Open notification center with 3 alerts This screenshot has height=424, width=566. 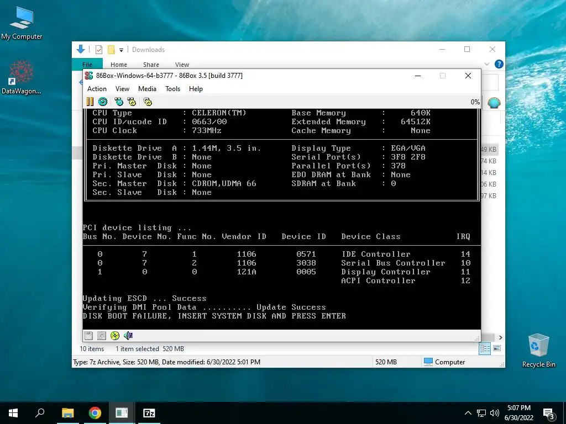click(549, 414)
